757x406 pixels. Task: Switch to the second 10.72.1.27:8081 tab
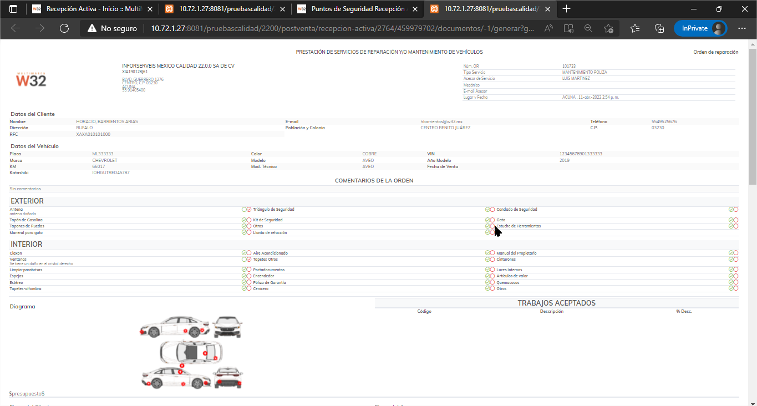point(225,9)
